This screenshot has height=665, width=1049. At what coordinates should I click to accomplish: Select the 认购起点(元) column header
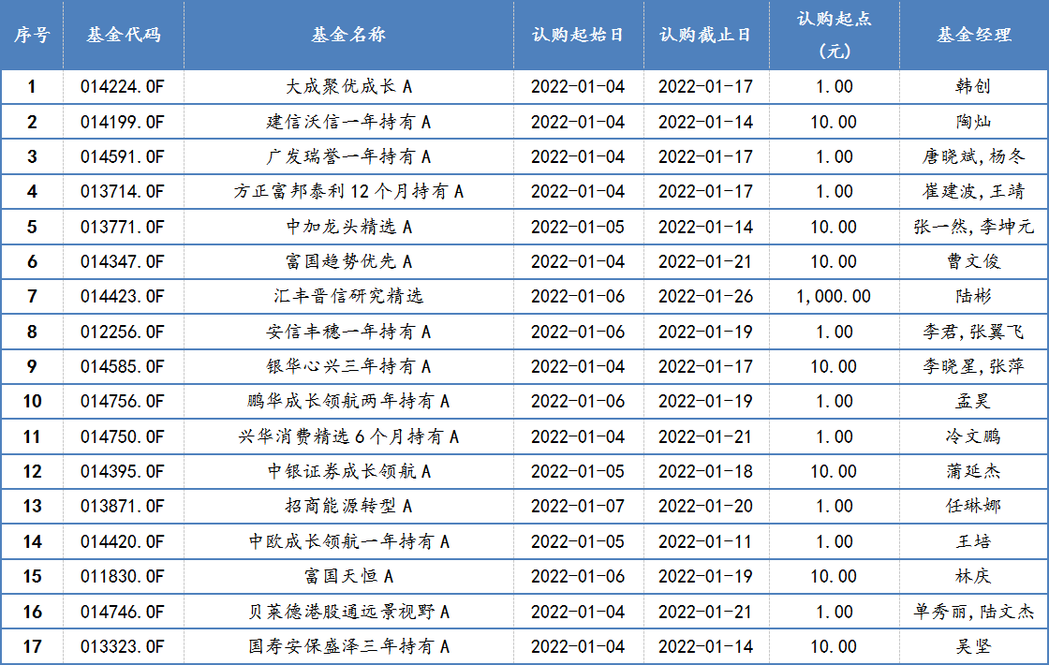click(x=835, y=35)
